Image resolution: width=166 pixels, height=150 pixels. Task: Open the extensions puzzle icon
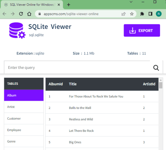[x=142, y=14]
